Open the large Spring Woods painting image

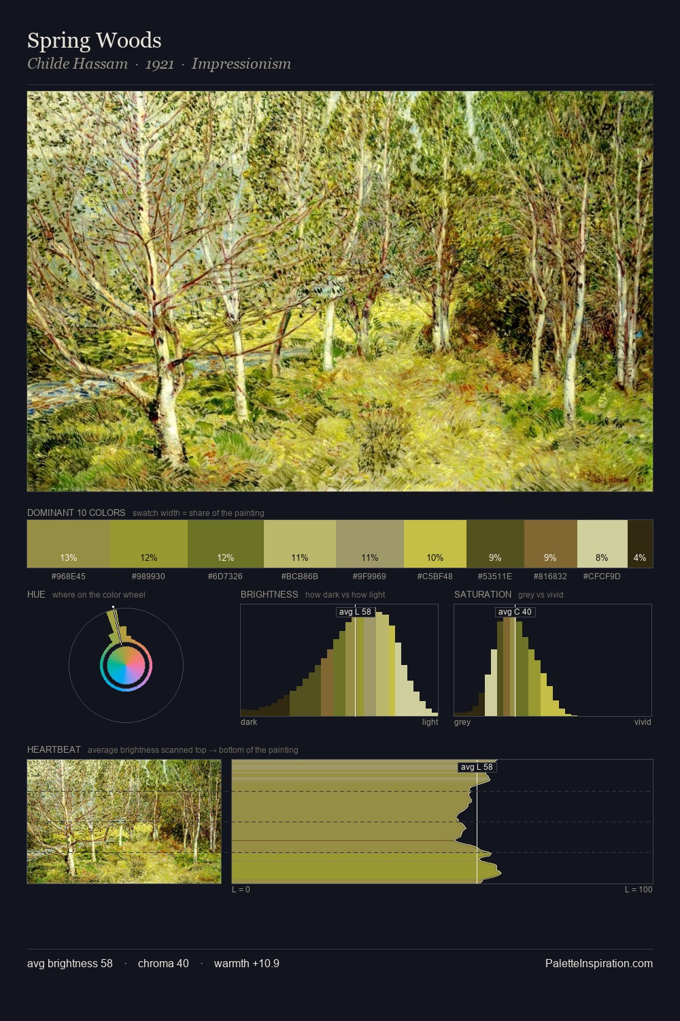(x=340, y=291)
